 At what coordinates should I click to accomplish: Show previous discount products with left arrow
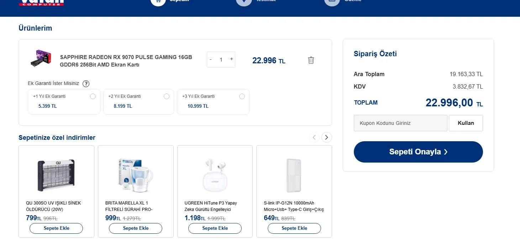[x=314, y=137]
